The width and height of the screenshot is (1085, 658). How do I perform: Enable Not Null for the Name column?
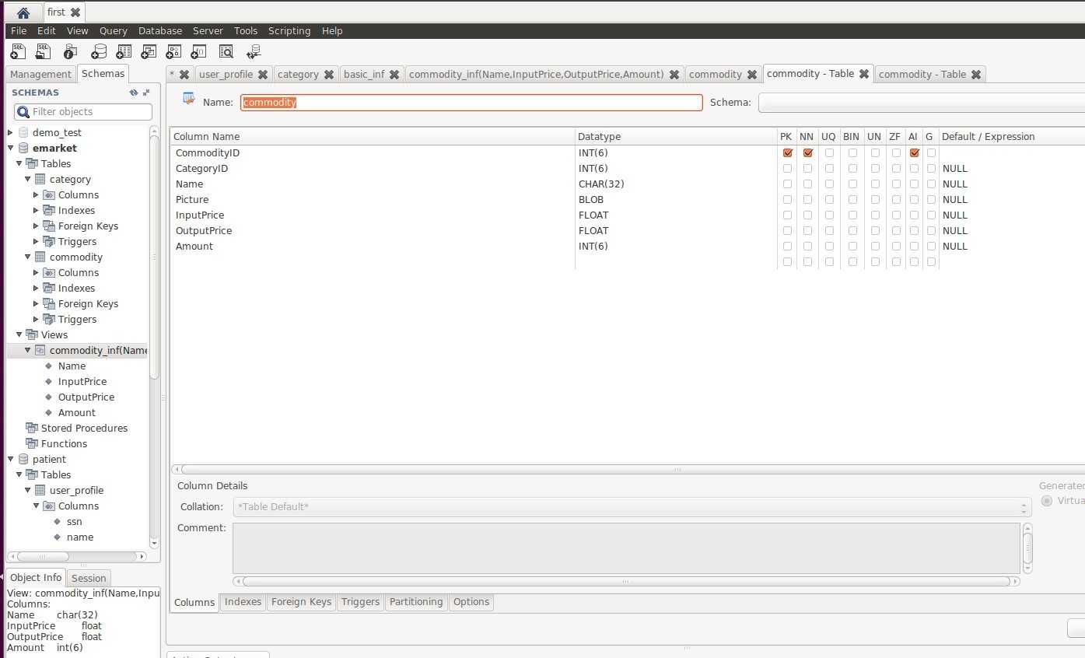(807, 184)
